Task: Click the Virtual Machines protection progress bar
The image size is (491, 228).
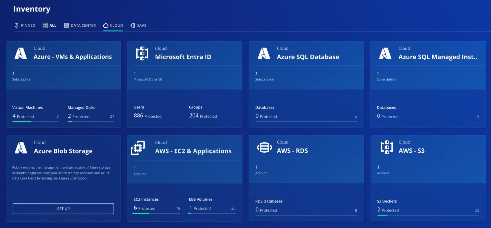Action: [36, 122]
